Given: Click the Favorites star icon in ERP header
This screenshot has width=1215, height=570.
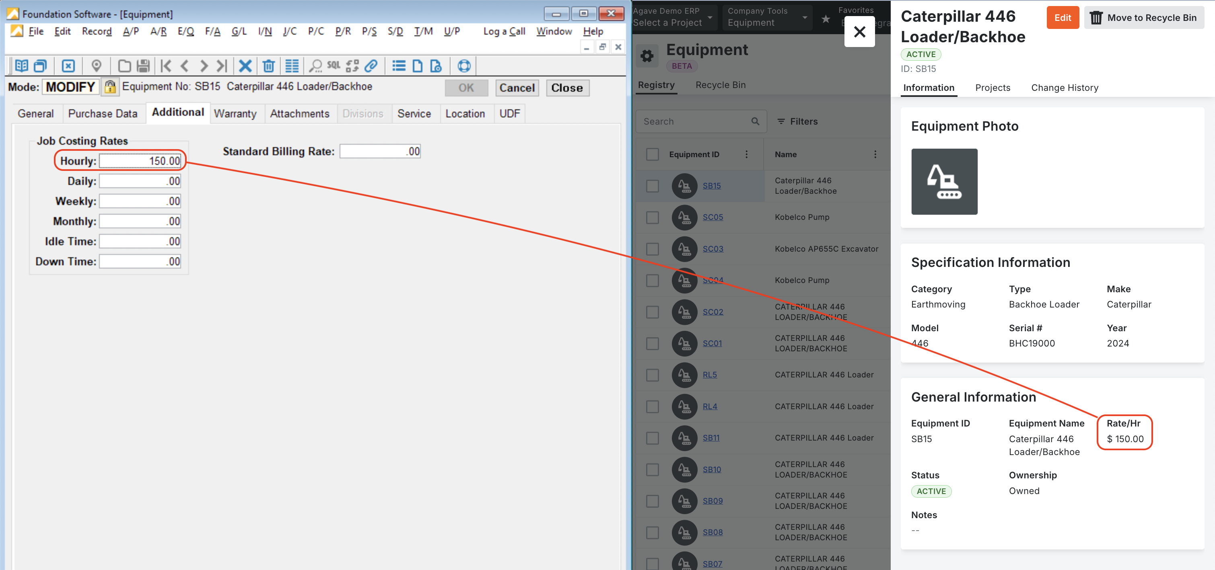Looking at the screenshot, I should click(x=826, y=19).
